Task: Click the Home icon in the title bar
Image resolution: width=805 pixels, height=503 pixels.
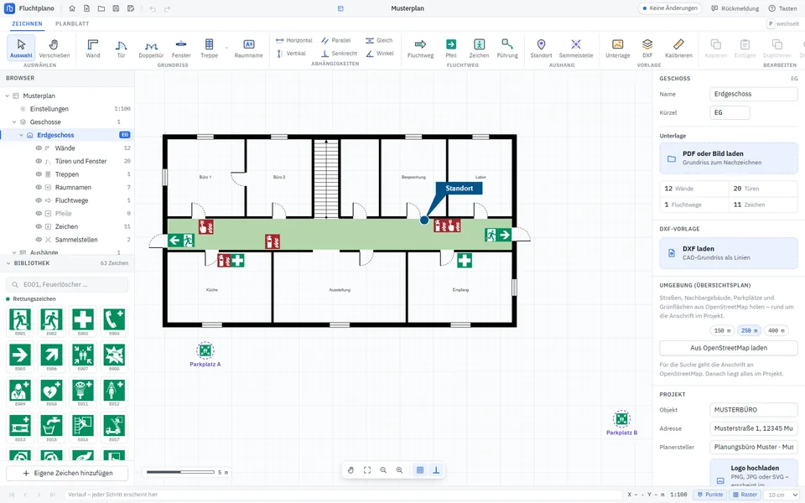Action: click(72, 8)
